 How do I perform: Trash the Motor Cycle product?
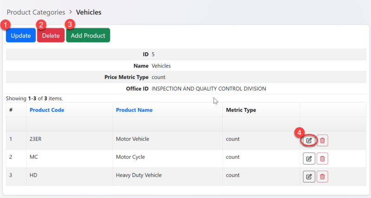323,158
